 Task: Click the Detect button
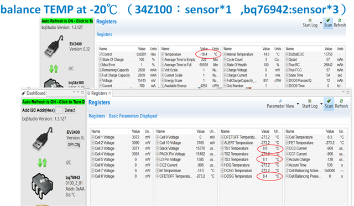click(70, 110)
